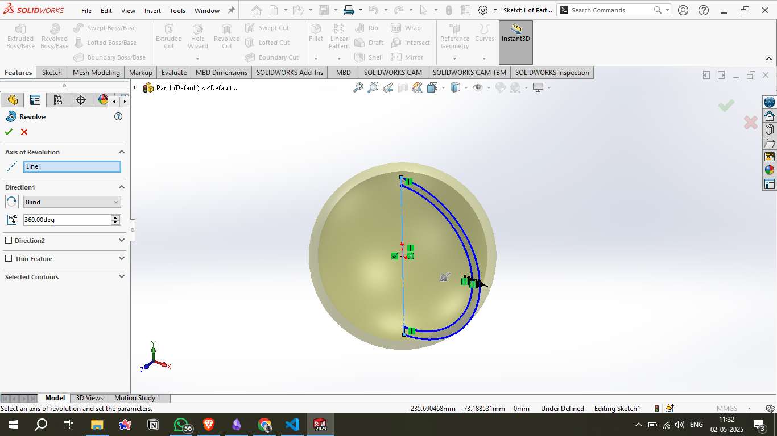
Task: Click the View Settings monitor icon
Action: click(x=538, y=87)
